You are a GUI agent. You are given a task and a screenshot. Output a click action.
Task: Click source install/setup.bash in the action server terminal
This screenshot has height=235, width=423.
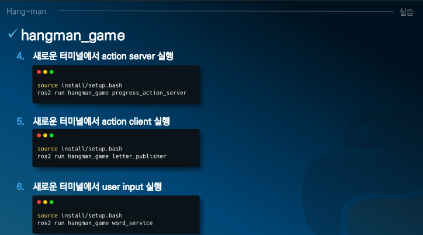click(80, 85)
